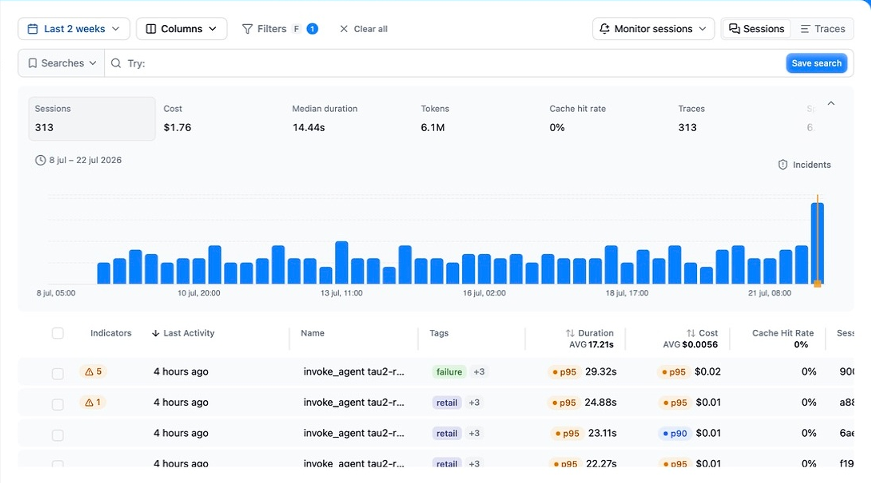
Task: Click p95 badge beside $0.02
Action: pyautogui.click(x=674, y=372)
